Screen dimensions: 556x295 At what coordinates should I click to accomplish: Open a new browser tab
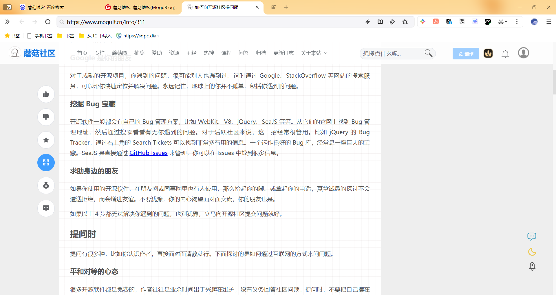[x=286, y=7]
